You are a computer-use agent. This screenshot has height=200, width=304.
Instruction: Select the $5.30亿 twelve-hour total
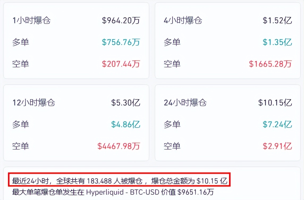tap(126, 103)
